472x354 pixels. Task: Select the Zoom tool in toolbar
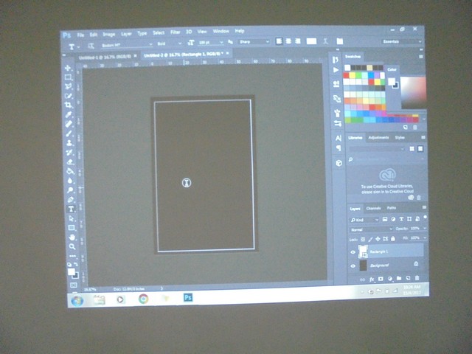point(72,248)
